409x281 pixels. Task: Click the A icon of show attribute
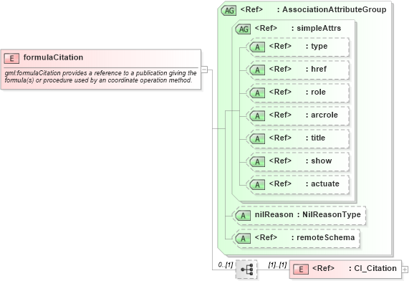point(257,162)
